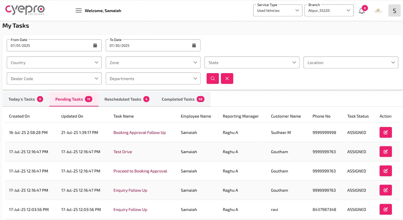Click the To Date calendar icon
The width and height of the screenshot is (403, 220).
click(194, 46)
